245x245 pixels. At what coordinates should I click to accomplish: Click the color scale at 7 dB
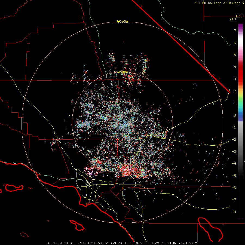pos(240,30)
